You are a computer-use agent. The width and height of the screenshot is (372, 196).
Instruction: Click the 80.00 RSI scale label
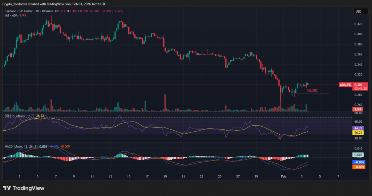[358, 113]
